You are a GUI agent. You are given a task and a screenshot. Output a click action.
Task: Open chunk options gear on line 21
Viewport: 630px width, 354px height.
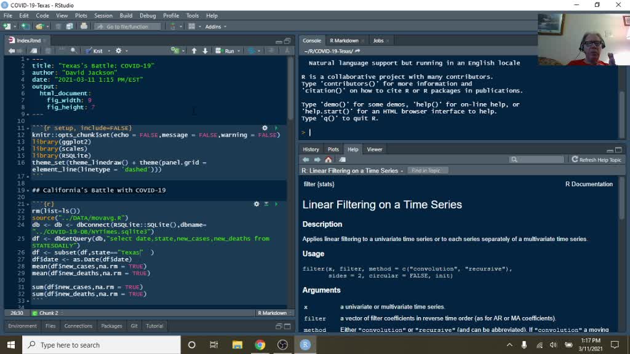257,204
